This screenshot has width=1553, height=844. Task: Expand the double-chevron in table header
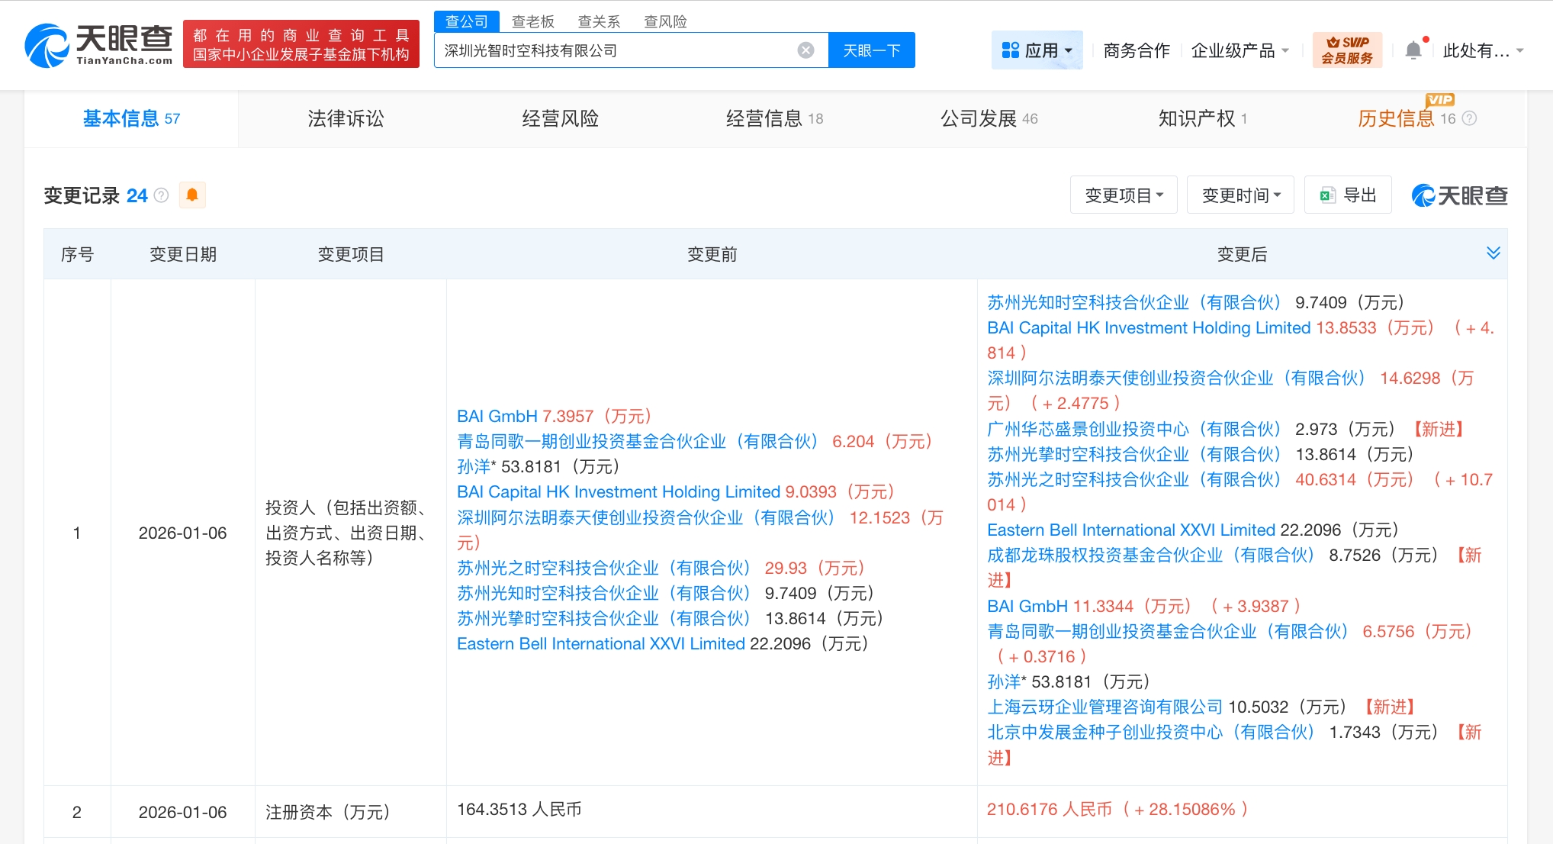coord(1493,253)
